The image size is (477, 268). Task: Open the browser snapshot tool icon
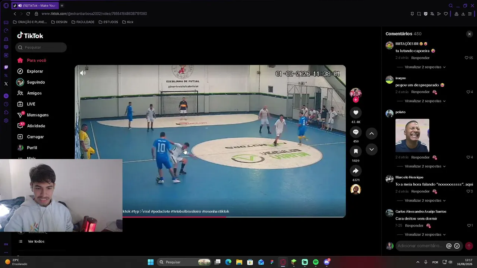pyautogui.click(x=419, y=14)
